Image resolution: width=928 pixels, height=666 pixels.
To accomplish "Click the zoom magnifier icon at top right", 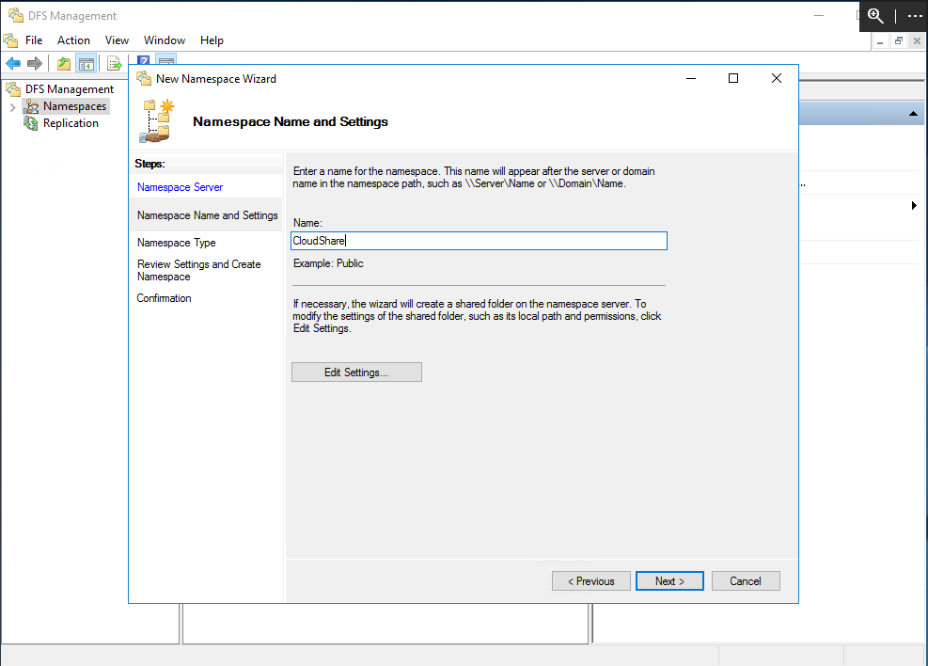I will [876, 16].
